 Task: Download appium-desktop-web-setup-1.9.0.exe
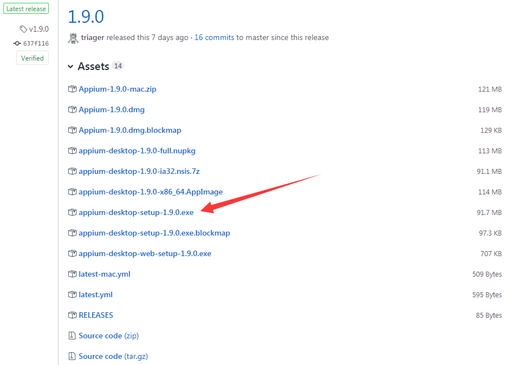click(145, 253)
